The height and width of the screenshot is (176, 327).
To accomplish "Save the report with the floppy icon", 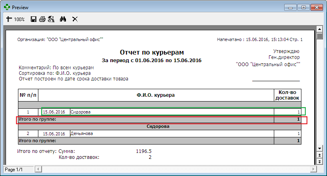I will [x=33, y=19].
